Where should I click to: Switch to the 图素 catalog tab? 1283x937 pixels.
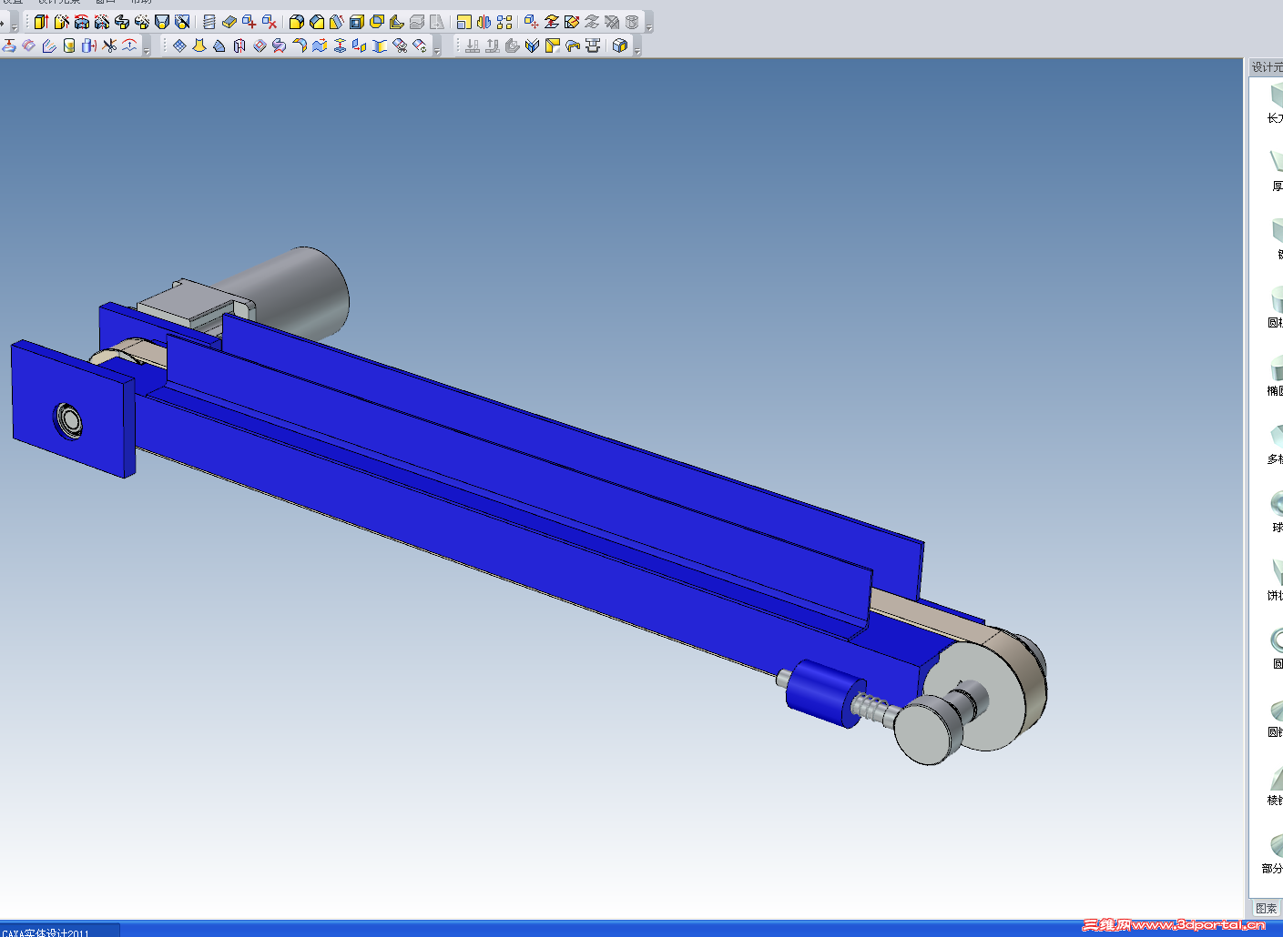1266,908
